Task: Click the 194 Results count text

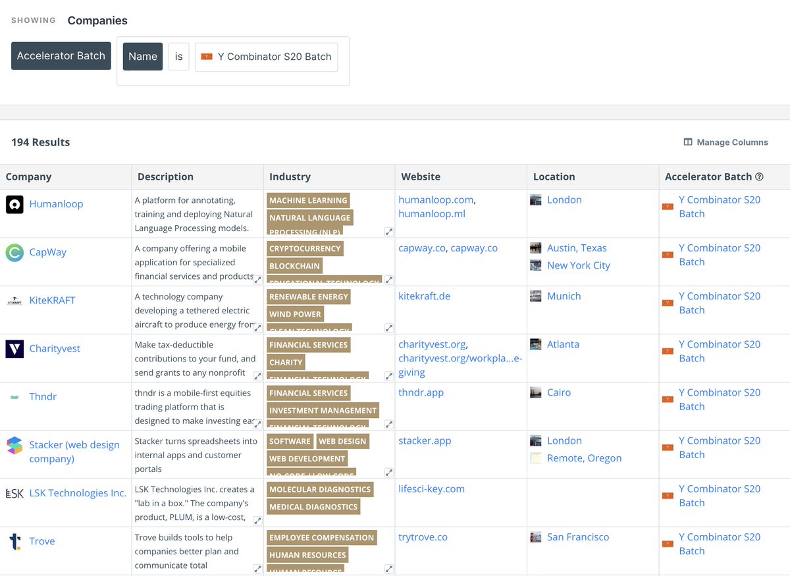Action: coord(41,142)
